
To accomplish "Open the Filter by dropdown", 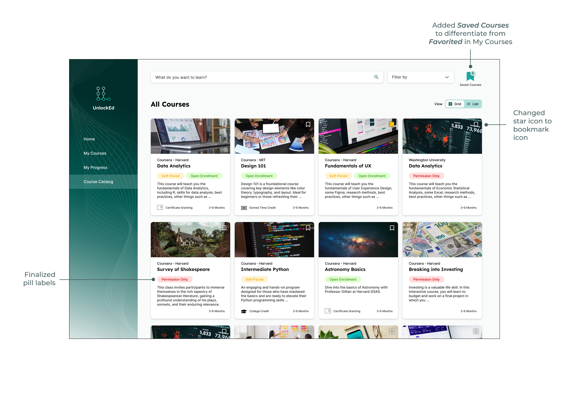I will click(x=420, y=77).
